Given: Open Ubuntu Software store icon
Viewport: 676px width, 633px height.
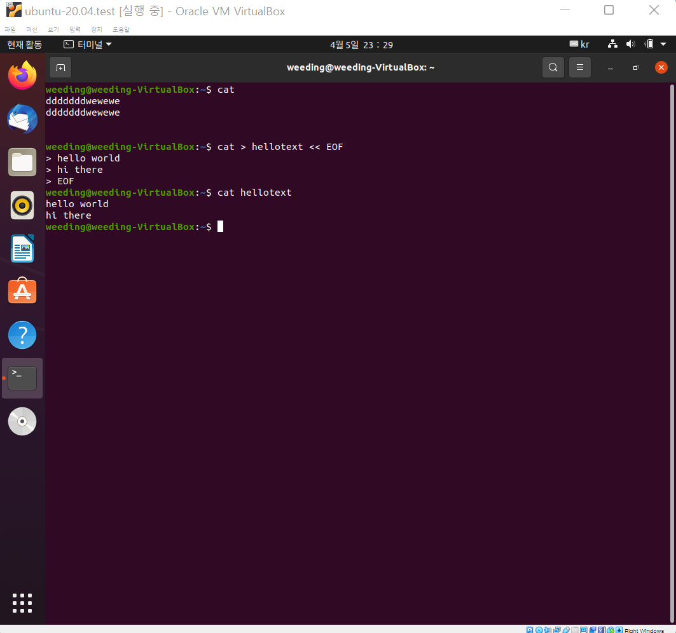Looking at the screenshot, I should point(22,291).
